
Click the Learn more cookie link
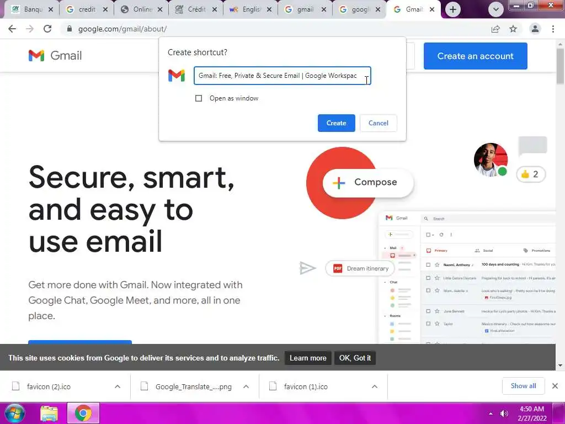tap(308, 358)
